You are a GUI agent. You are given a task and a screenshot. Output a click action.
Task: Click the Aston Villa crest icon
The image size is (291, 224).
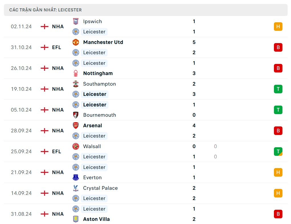75,219
